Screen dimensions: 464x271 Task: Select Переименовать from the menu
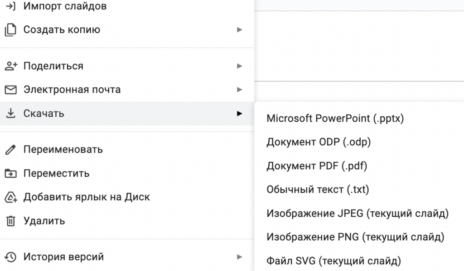point(63,149)
